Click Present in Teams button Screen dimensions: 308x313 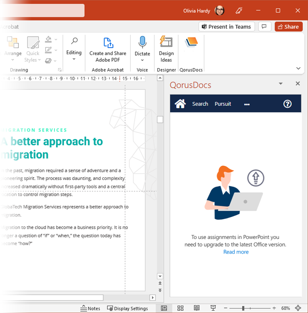point(227,27)
